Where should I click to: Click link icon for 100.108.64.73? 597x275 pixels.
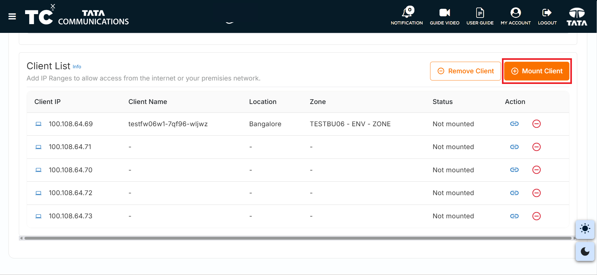pyautogui.click(x=514, y=216)
